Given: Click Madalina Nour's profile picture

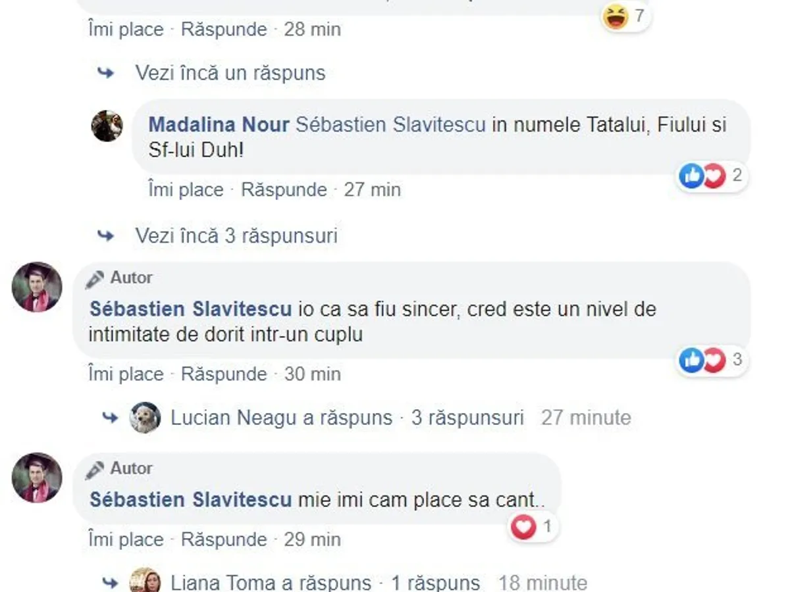Looking at the screenshot, I should tap(107, 126).
